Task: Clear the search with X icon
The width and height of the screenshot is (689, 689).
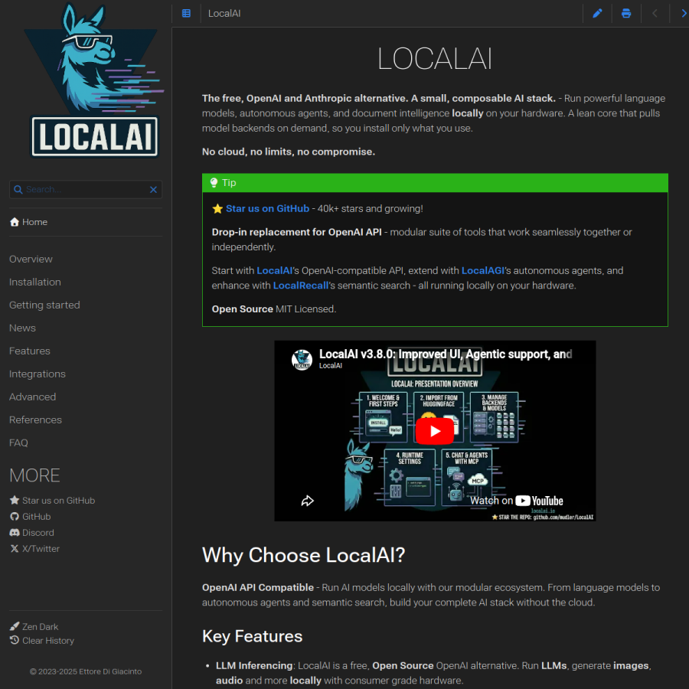Action: point(153,189)
